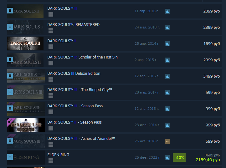226x168 pixels.
Task: Click positive review thumbs-up icon for DARK SOULS: REMASTERED
Action: [167, 28]
